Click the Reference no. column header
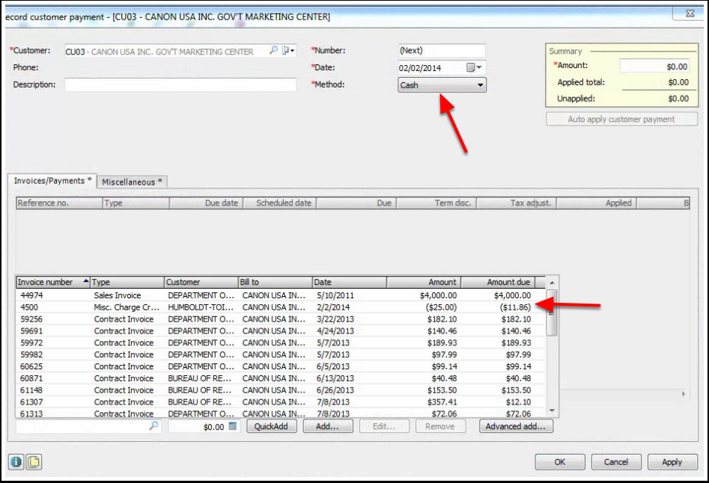 (59, 203)
